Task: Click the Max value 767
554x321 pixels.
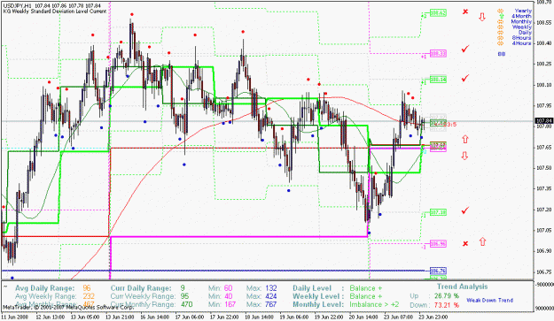Action: [271, 304]
